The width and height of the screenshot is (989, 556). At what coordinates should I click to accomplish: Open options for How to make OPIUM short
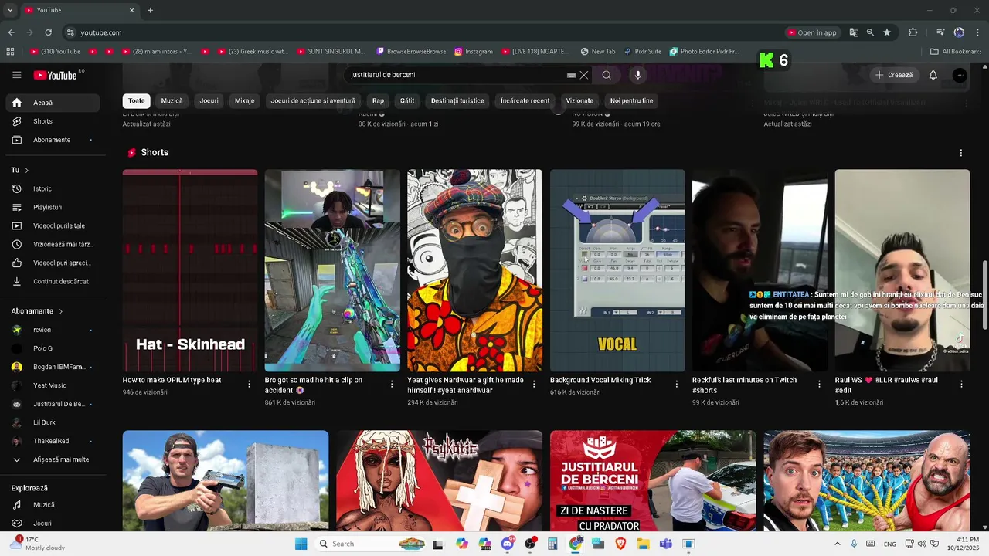tap(249, 384)
